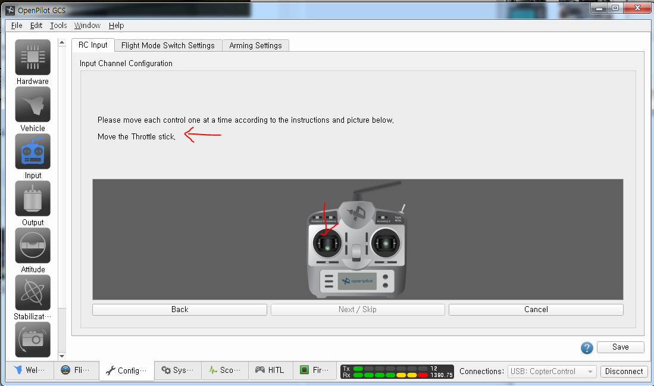Minimize the OpenPilot GCS window
Image resolution: width=654 pixels, height=386 pixels.
pos(599,8)
